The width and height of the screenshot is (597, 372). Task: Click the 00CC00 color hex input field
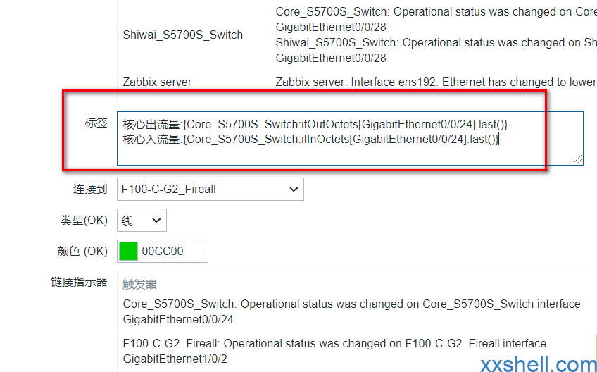point(173,252)
